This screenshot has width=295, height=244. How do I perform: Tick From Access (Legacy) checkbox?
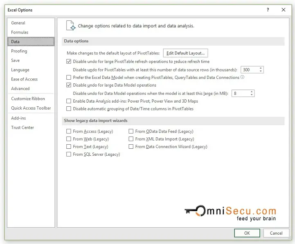click(69, 131)
